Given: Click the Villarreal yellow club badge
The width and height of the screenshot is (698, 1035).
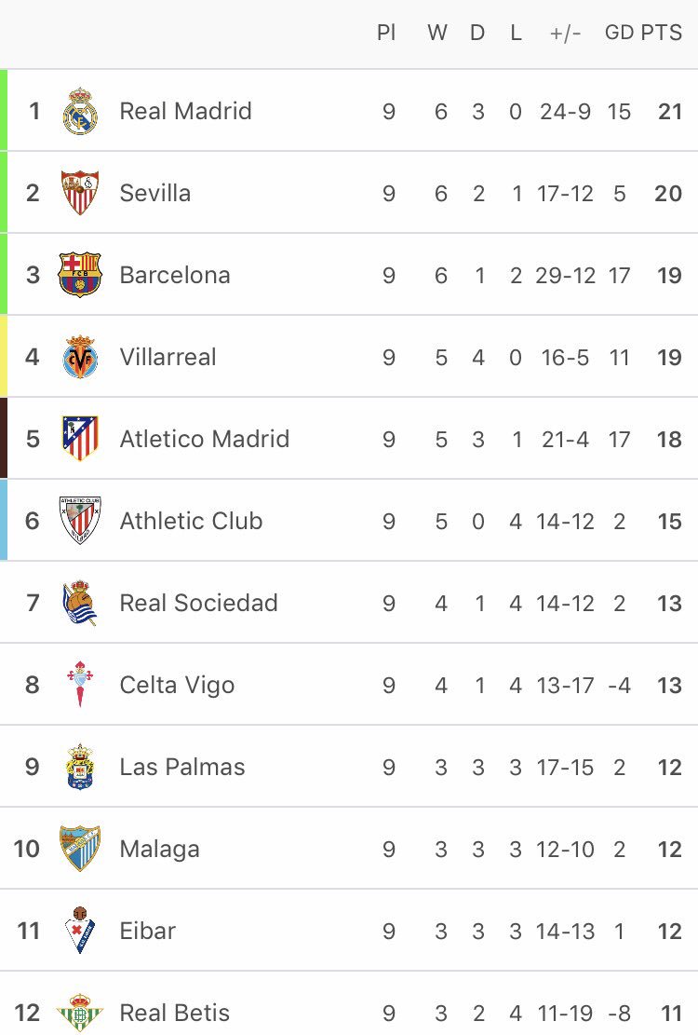Looking at the screenshot, I should [80, 357].
